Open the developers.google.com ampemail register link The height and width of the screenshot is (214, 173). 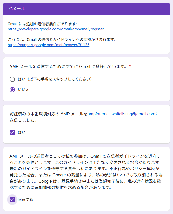point(56,29)
